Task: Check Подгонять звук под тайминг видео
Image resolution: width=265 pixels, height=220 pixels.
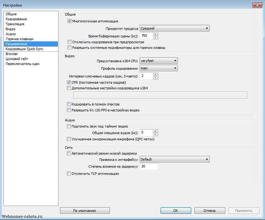Action: coord(69,126)
